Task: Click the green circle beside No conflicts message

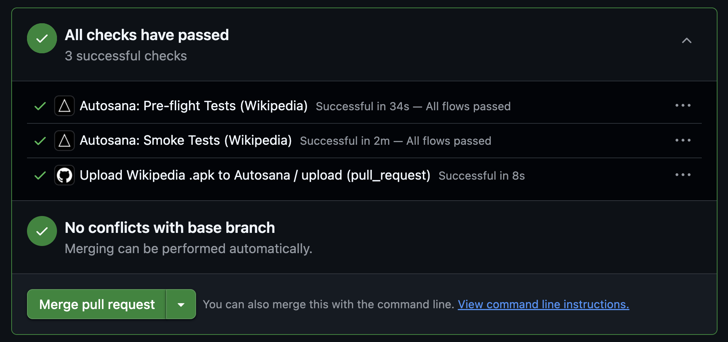Action: [42, 231]
